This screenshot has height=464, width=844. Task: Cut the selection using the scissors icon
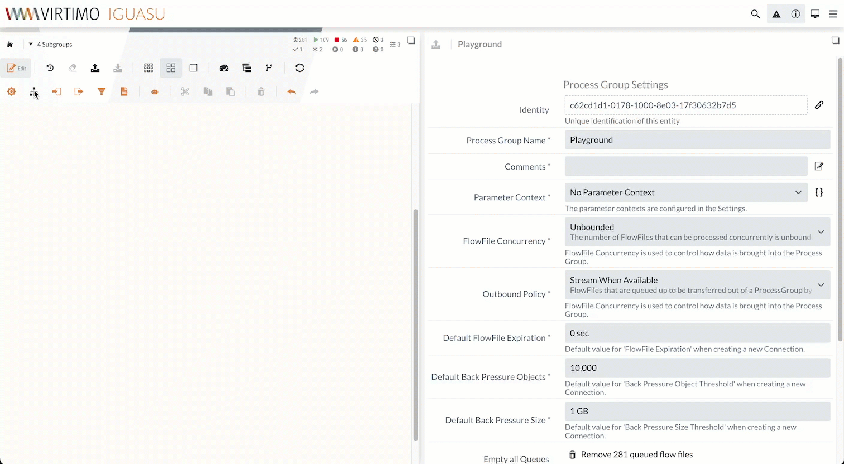[x=185, y=91]
